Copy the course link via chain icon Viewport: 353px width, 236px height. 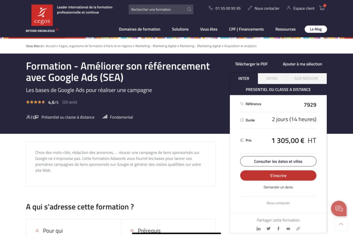(x=298, y=228)
